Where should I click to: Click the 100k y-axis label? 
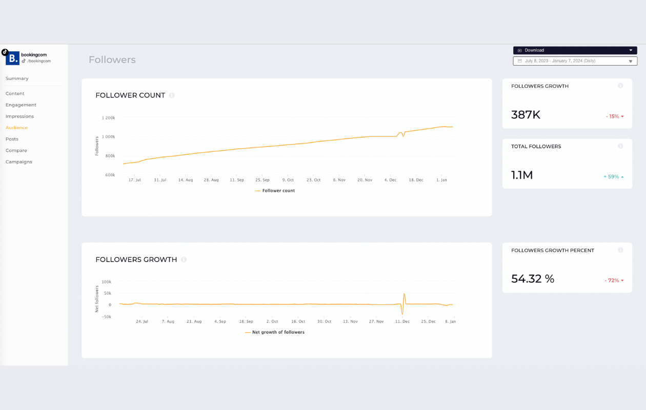107,282
